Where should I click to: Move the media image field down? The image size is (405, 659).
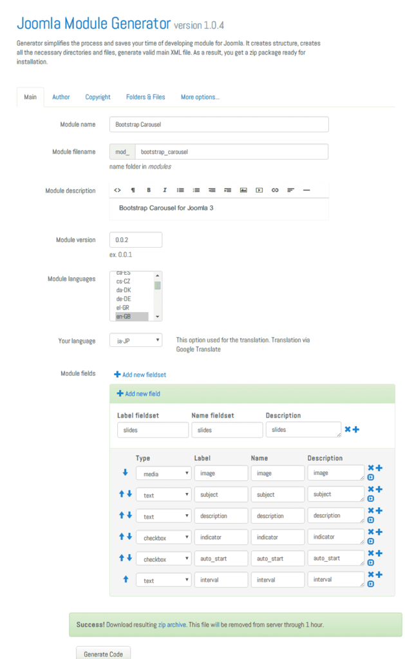coord(125,472)
